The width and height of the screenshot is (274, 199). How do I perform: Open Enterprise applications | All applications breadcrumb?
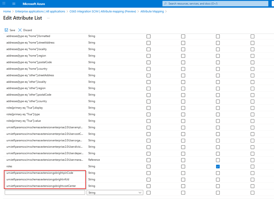pyautogui.click(x=40, y=11)
